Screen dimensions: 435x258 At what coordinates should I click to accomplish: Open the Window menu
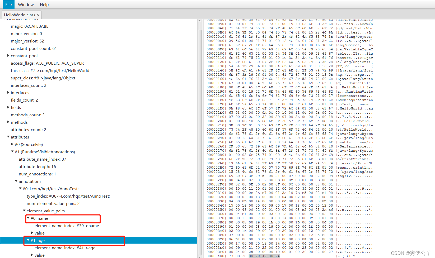point(26,4)
